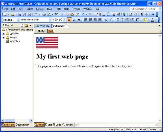Click the Bullets list icon

click(122, 20)
